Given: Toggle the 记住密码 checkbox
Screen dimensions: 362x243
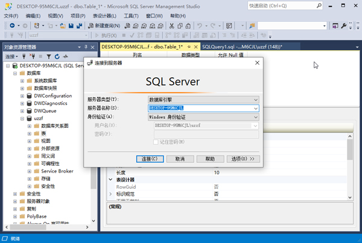Looking at the screenshot, I should (156, 142).
